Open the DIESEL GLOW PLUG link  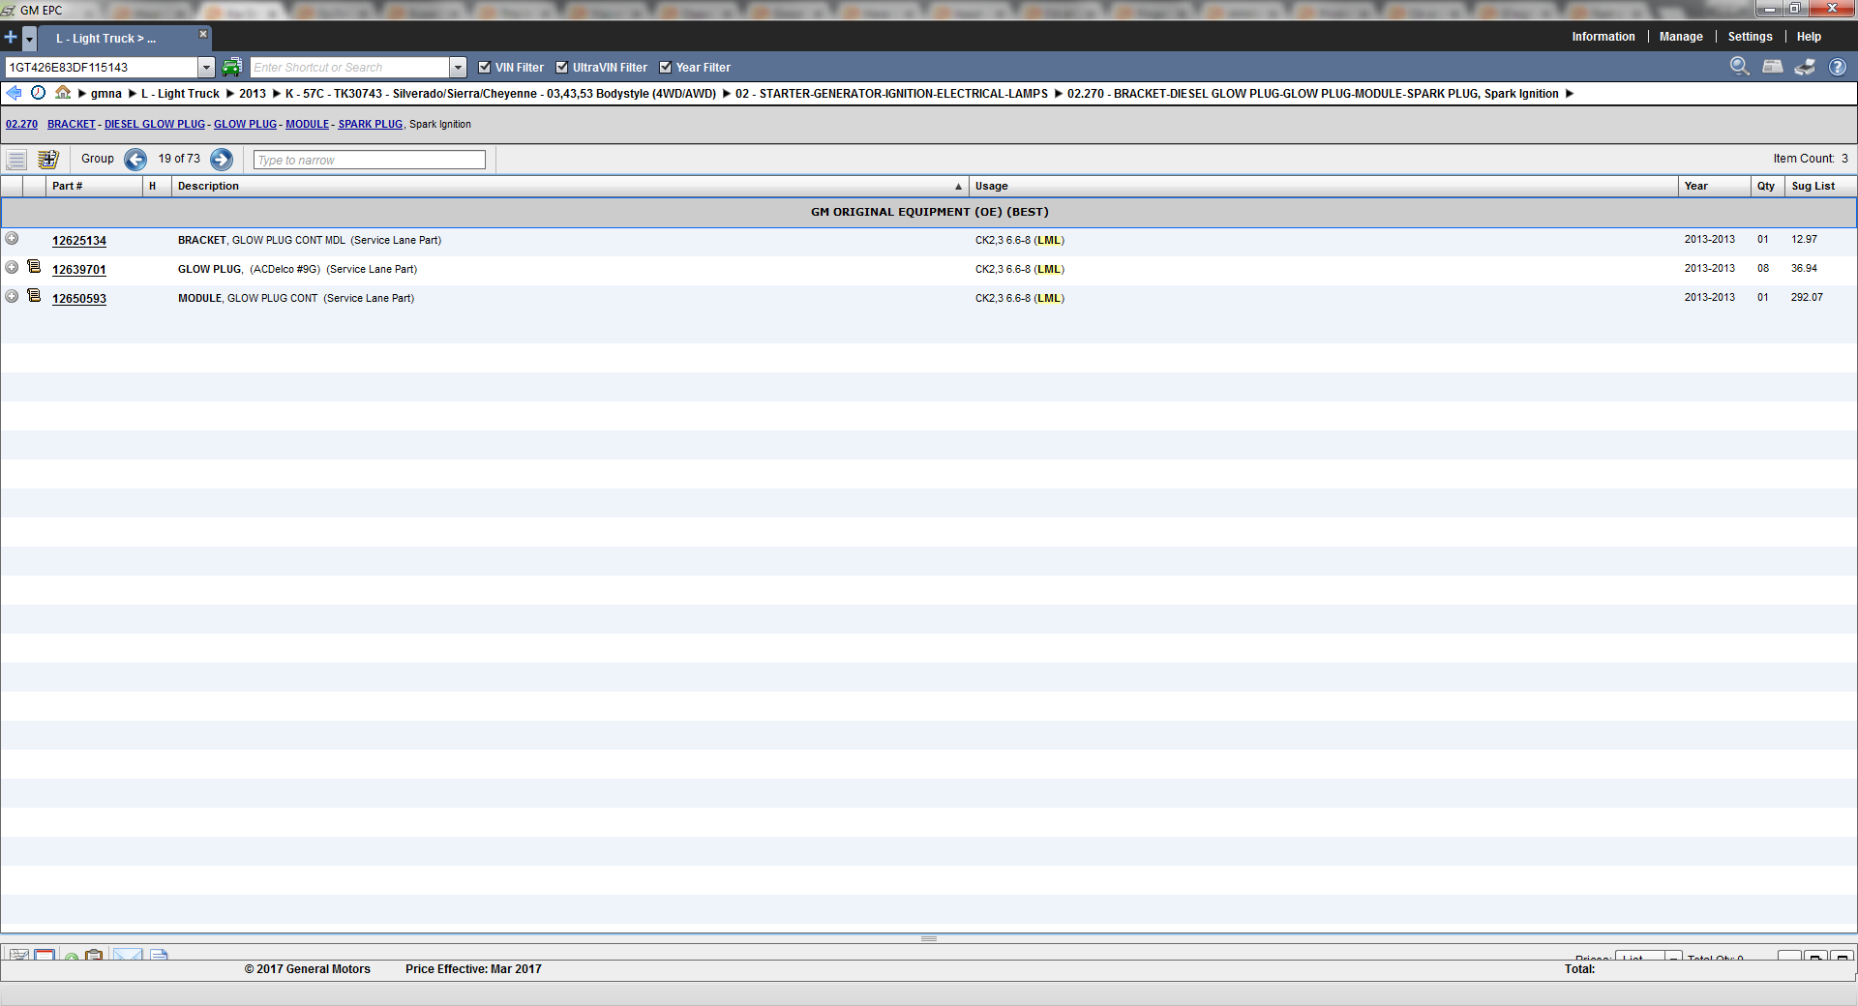click(155, 124)
